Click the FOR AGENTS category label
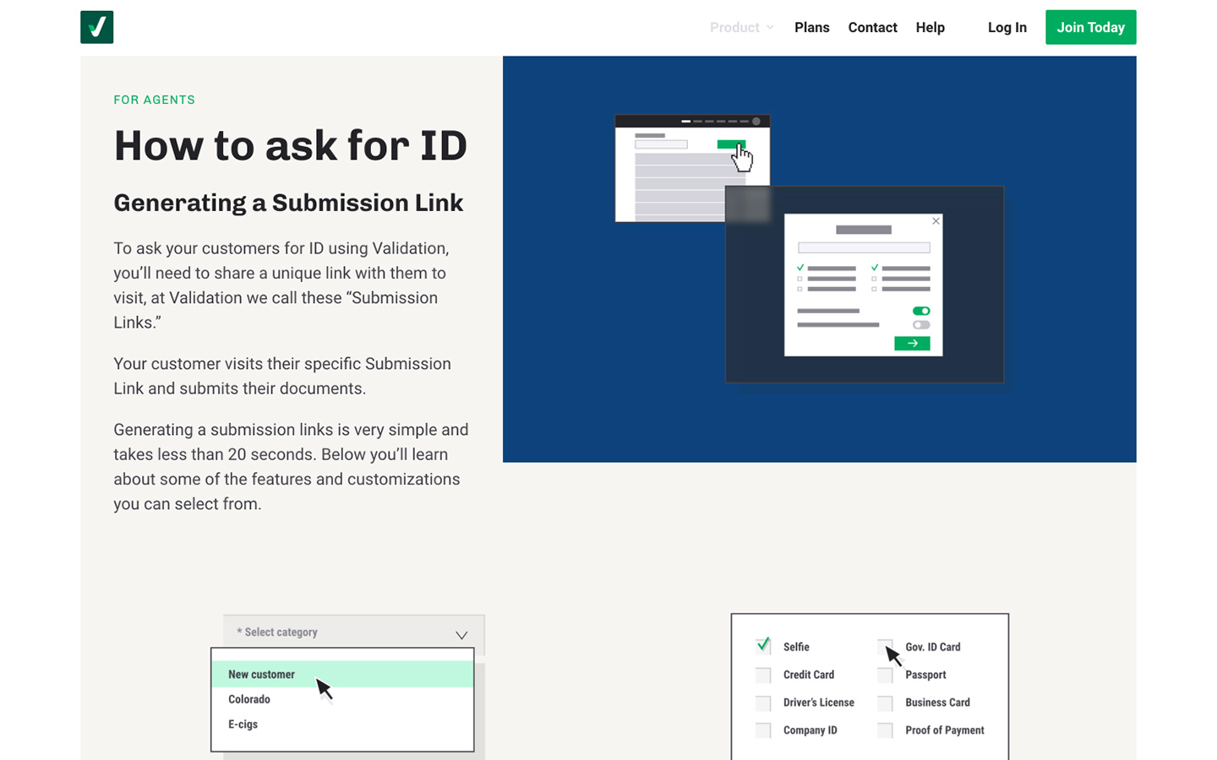The height and width of the screenshot is (760, 1217). [x=154, y=100]
